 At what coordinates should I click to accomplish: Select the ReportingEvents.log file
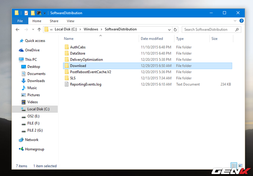pyautogui.click(x=85, y=84)
